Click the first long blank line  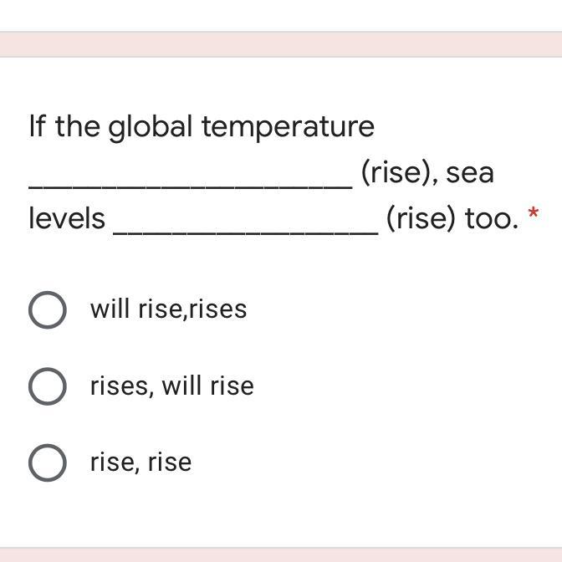[191, 186]
